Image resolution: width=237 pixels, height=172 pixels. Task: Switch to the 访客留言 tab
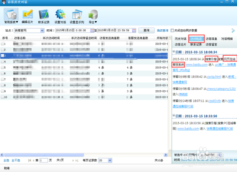click(211, 44)
